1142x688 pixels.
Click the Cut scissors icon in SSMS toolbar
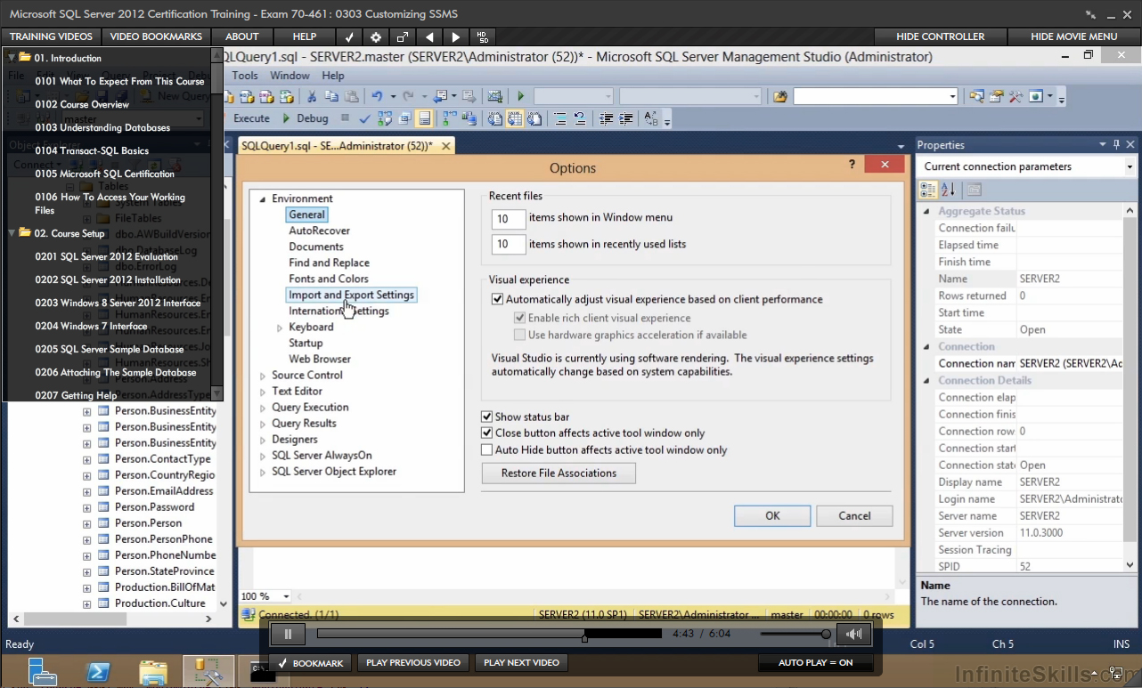[x=312, y=96]
